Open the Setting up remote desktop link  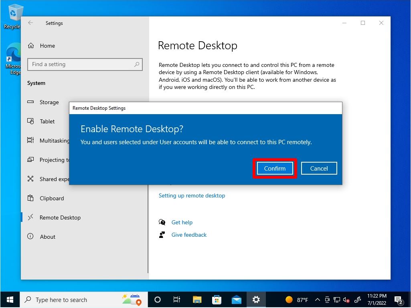click(192, 195)
